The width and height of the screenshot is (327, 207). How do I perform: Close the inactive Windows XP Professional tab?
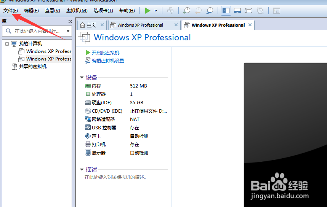(176, 25)
